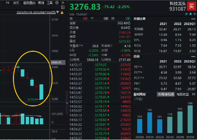Toggle the panel layout icon below toolbar

point(63,7)
